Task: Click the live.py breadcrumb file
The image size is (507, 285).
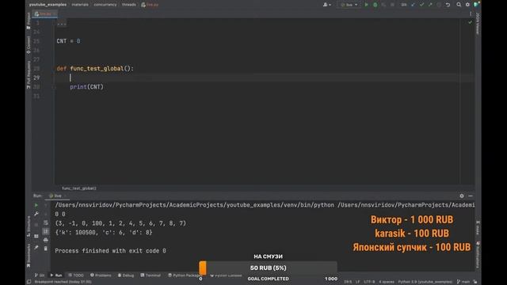Action: tap(150, 5)
